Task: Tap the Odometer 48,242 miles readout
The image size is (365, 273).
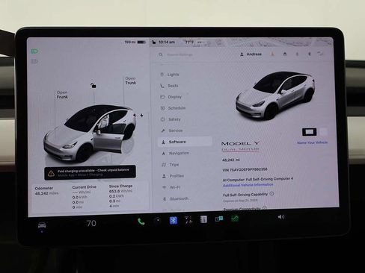Action: pyautogui.click(x=46, y=191)
